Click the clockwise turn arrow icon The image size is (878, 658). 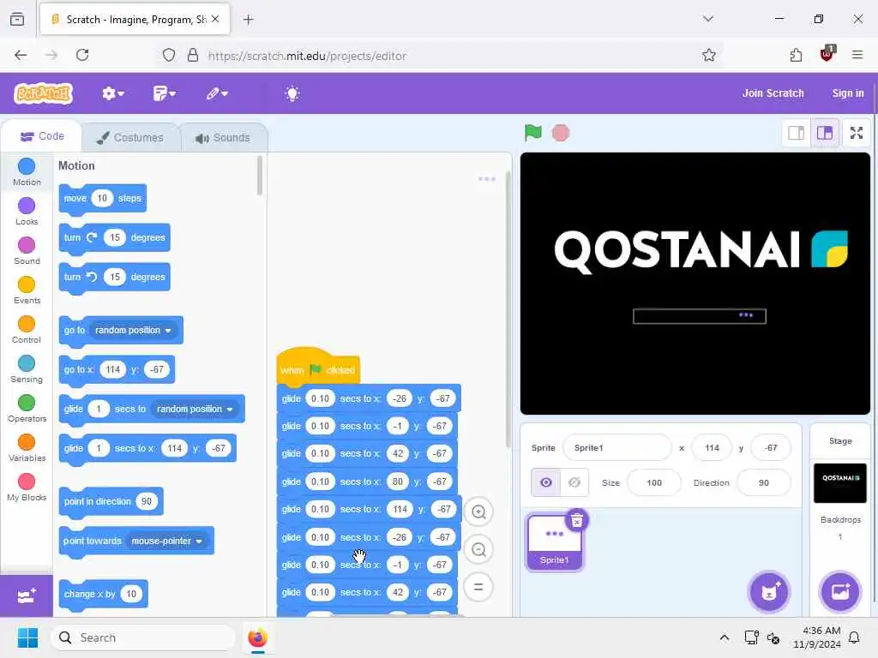92,237
